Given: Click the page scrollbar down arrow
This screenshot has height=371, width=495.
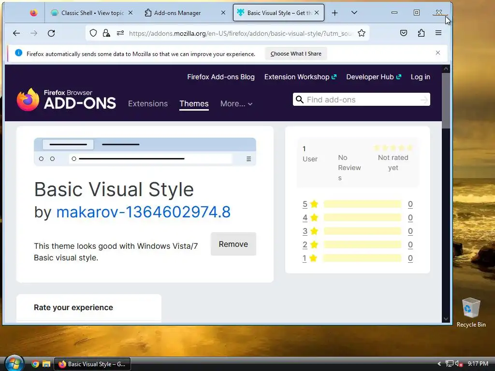Looking at the screenshot, I should click(446, 319).
